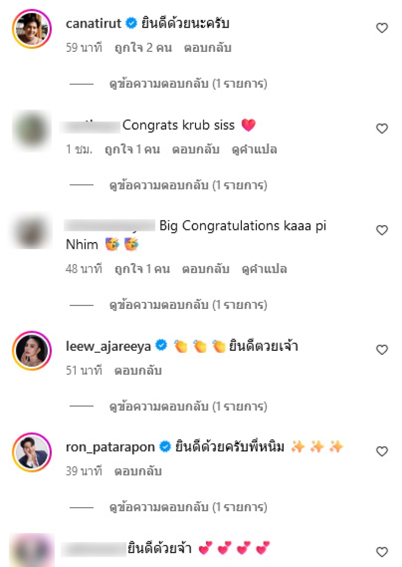Expand replies under 'Congrats krub siss' comment
Screen dimensions: 402x567
pos(188,186)
